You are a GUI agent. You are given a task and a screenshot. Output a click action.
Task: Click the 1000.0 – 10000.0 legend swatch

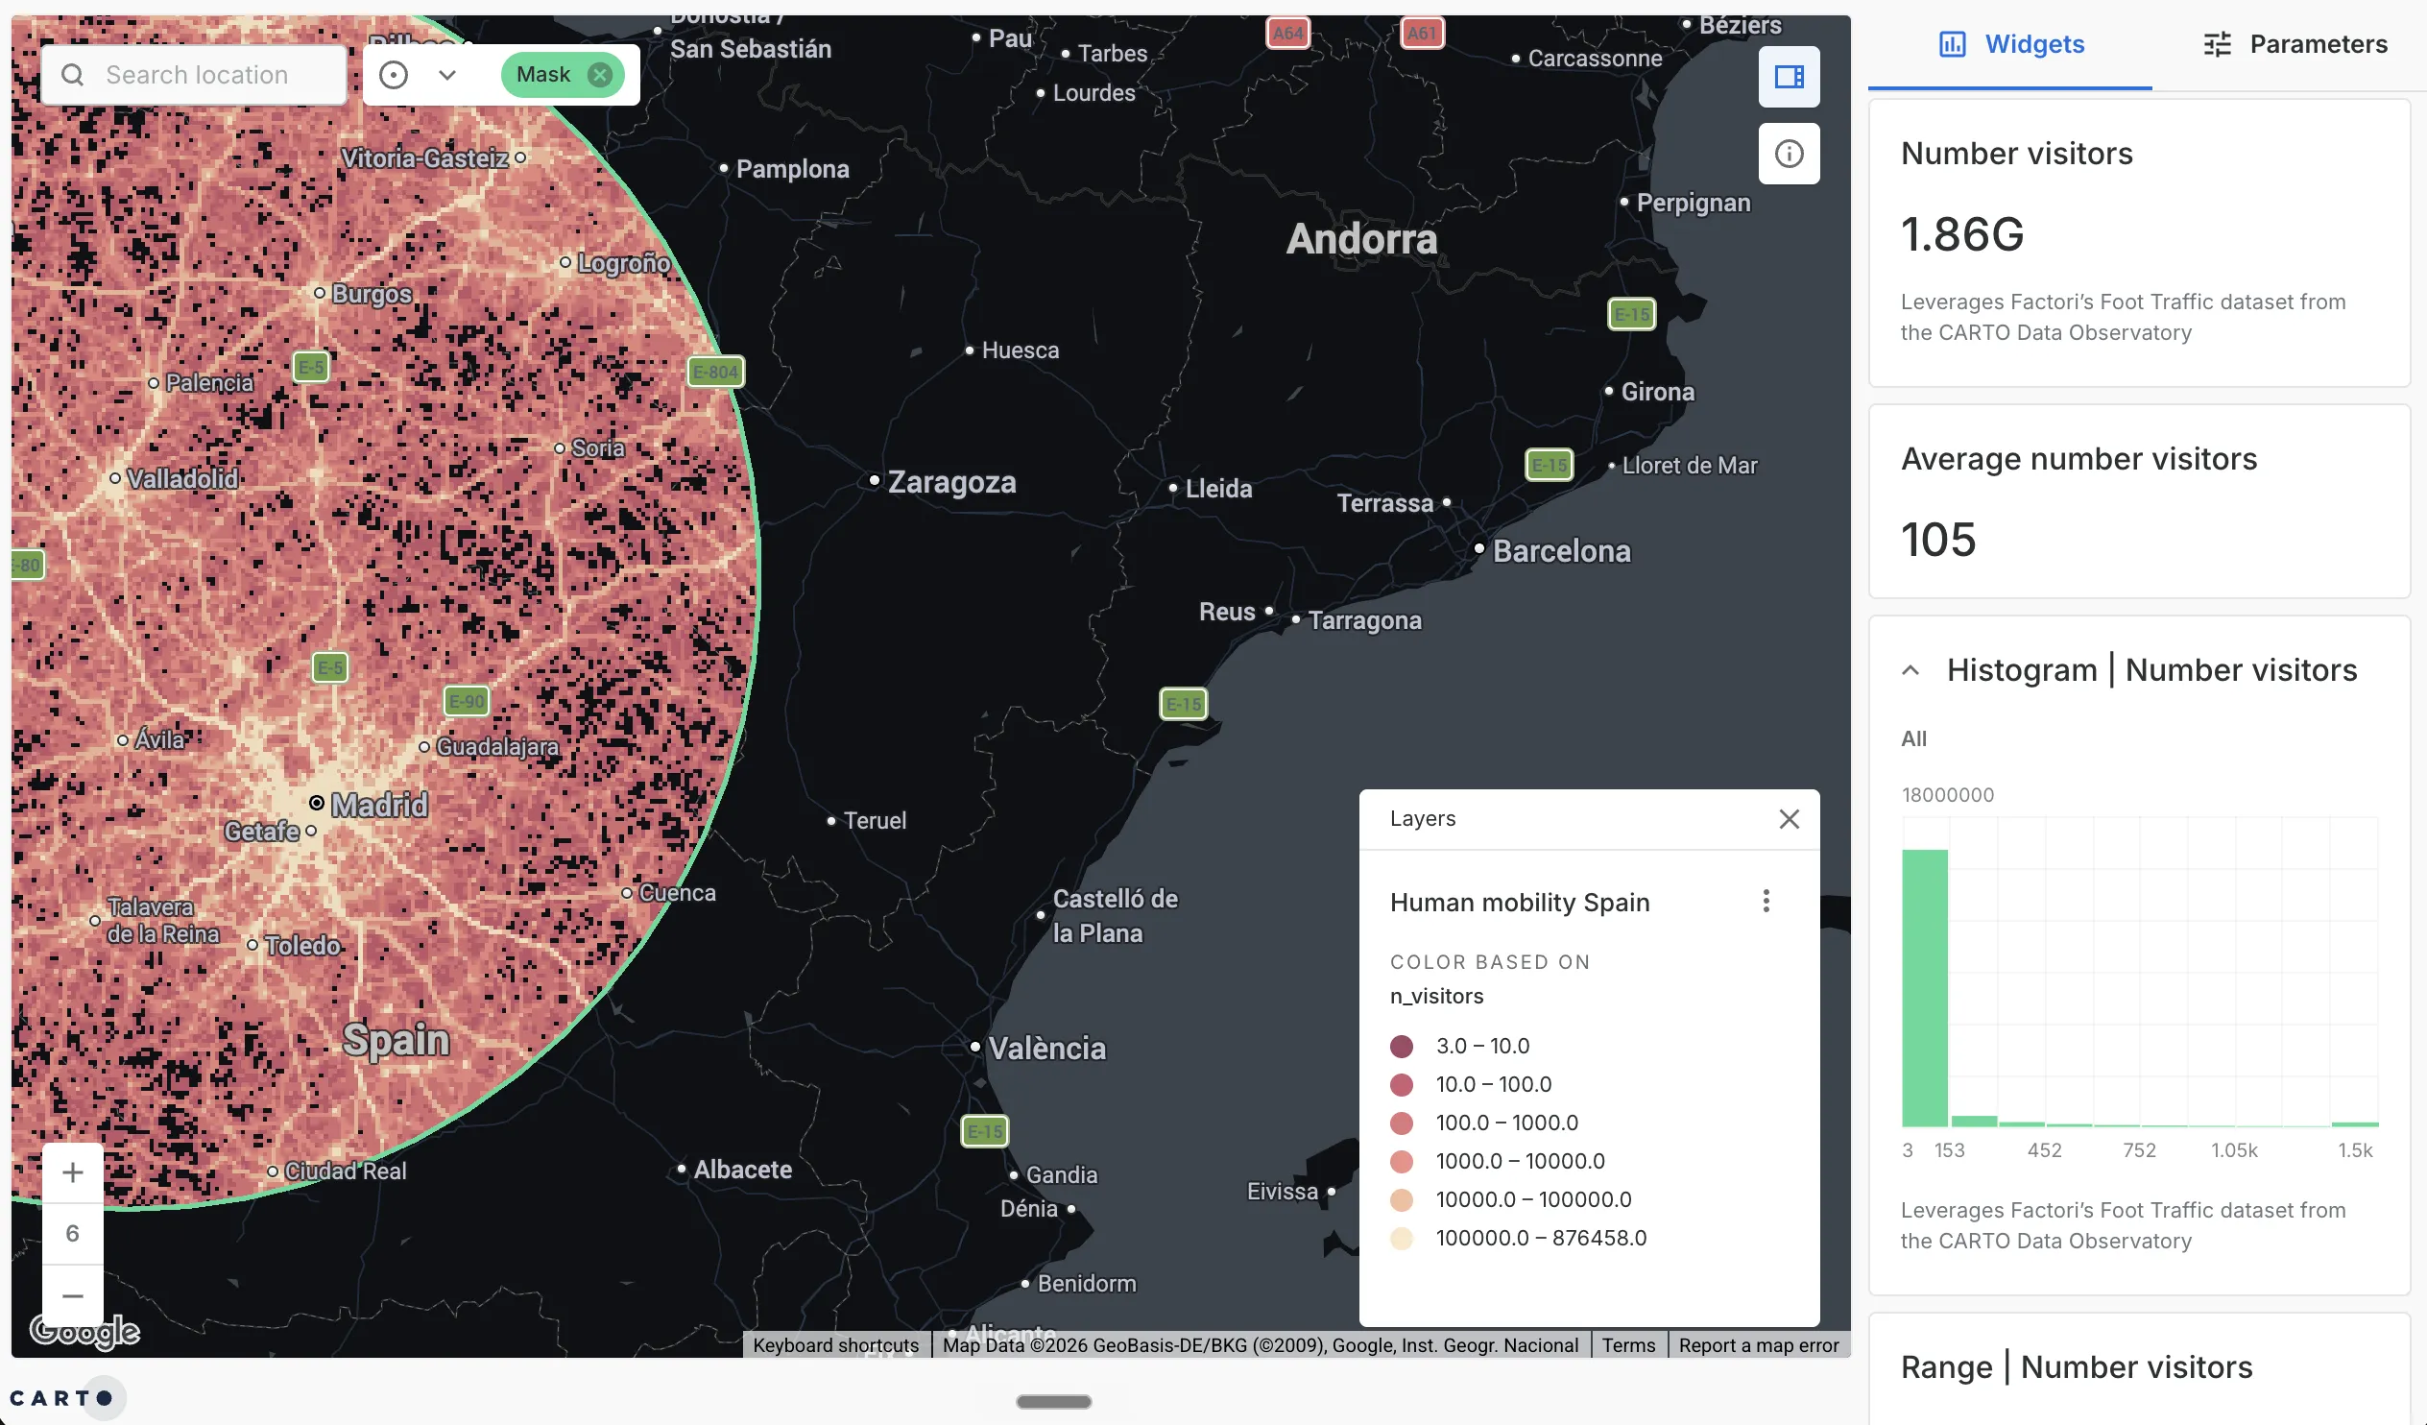point(1402,1162)
